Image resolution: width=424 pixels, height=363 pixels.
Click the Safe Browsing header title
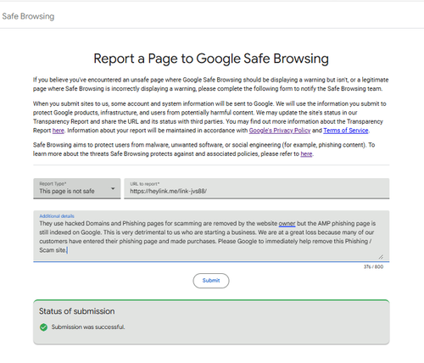pos(28,16)
